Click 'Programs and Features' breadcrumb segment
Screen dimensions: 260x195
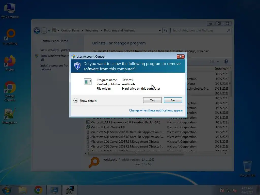[x=119, y=30]
